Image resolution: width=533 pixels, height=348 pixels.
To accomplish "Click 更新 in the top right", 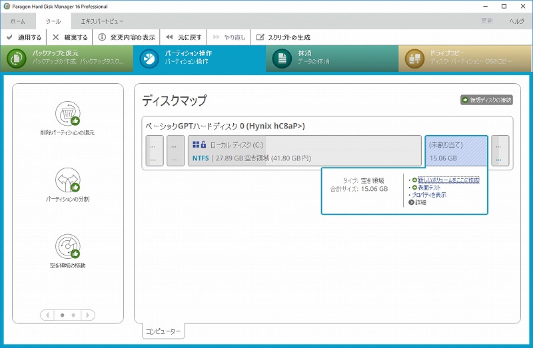I will click(x=487, y=21).
